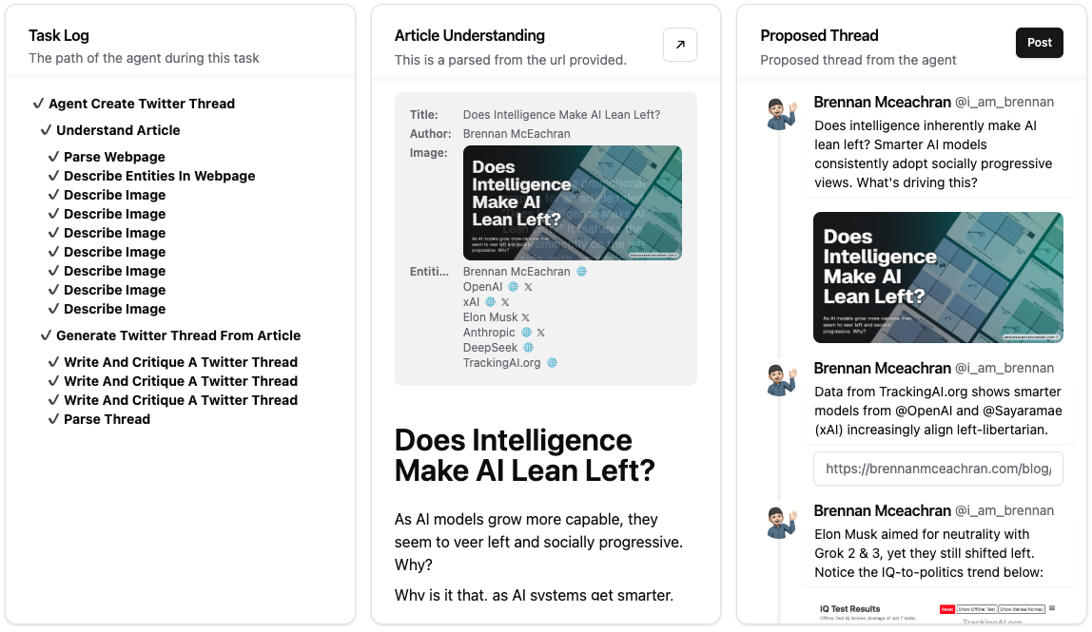Screen dimensions: 1092x632
Task: Click OpenAI's globe website icon
Action: click(514, 287)
